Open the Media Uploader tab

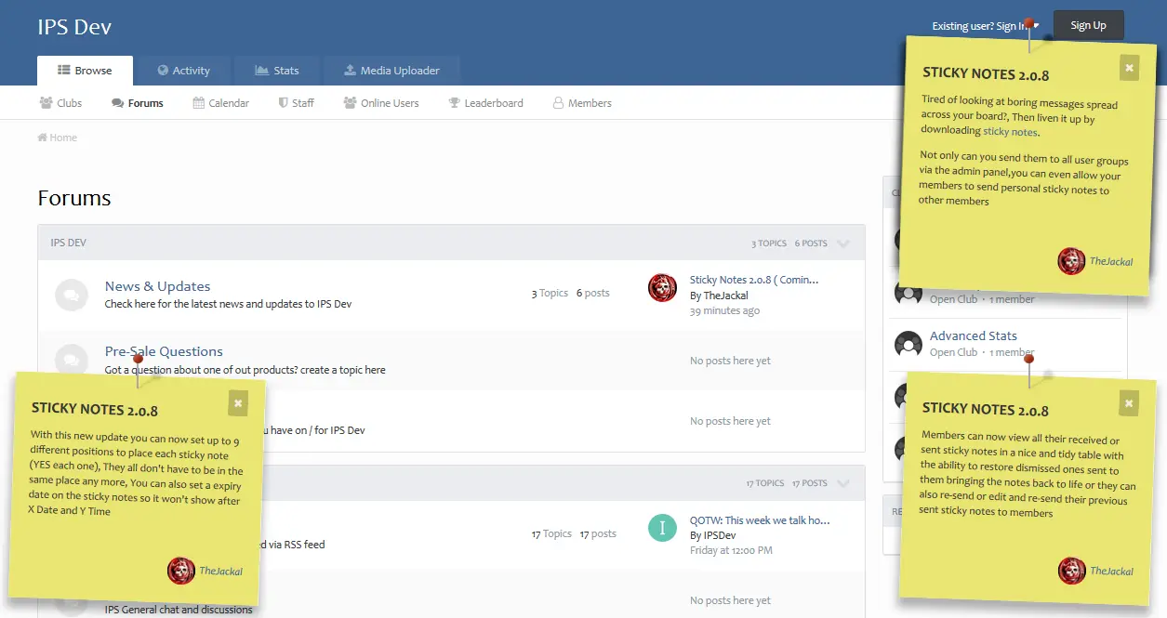click(391, 71)
